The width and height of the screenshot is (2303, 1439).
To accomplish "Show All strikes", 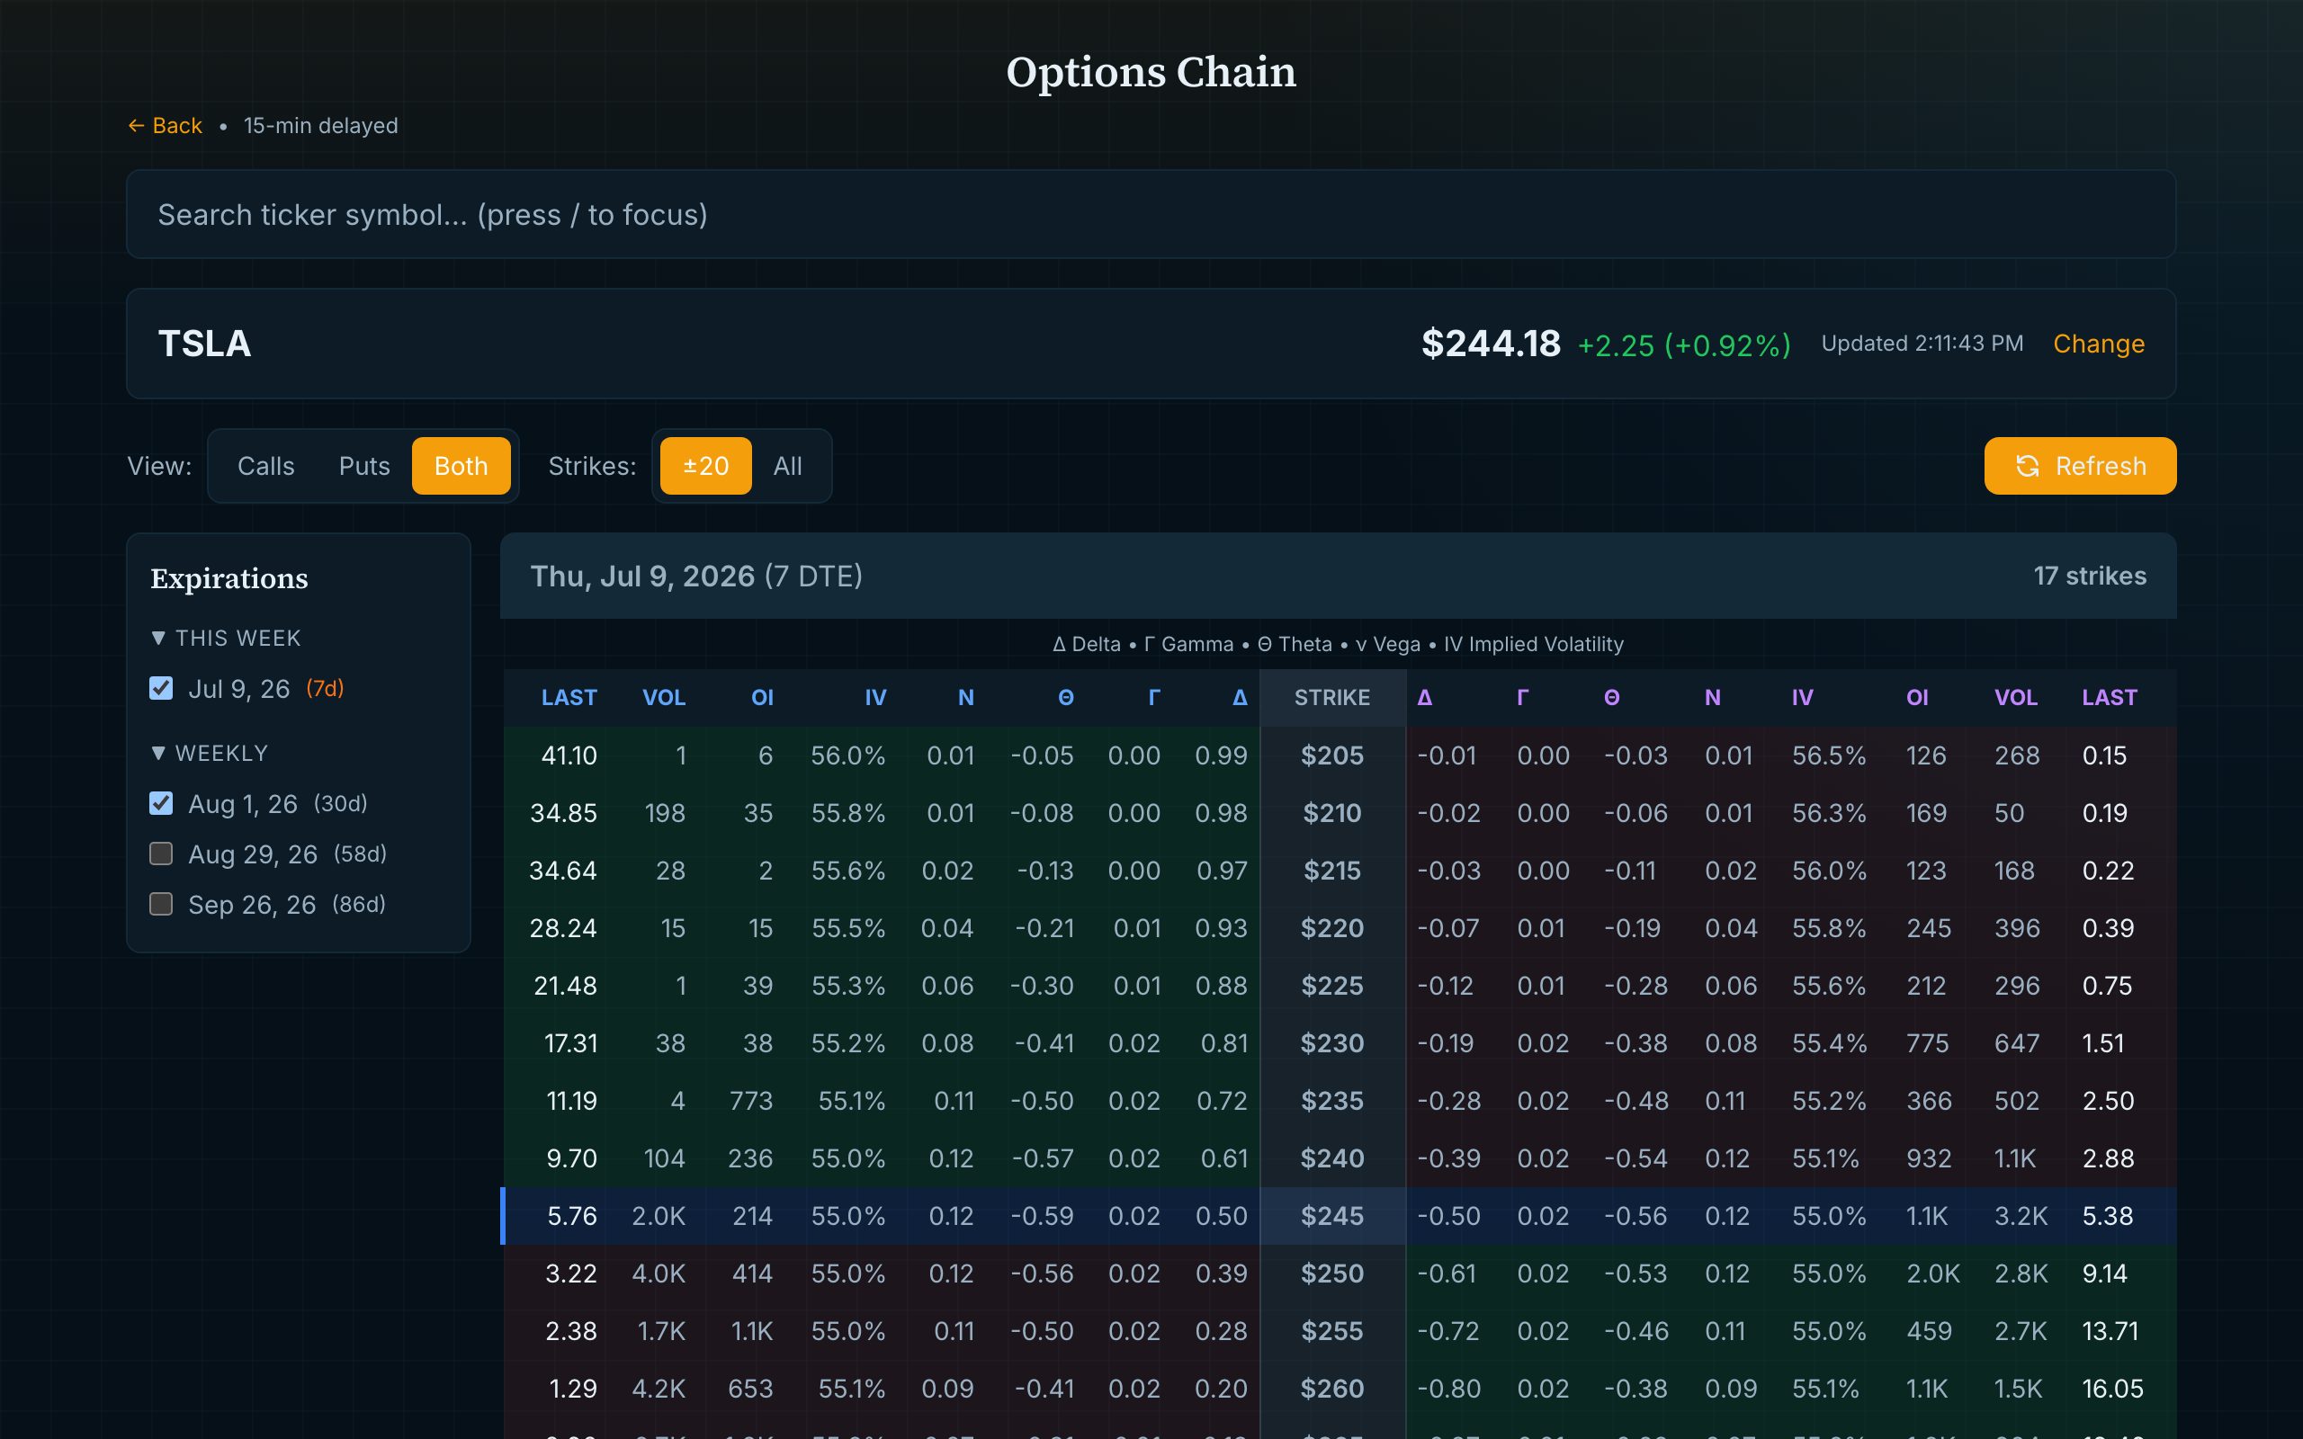I will click(x=787, y=465).
